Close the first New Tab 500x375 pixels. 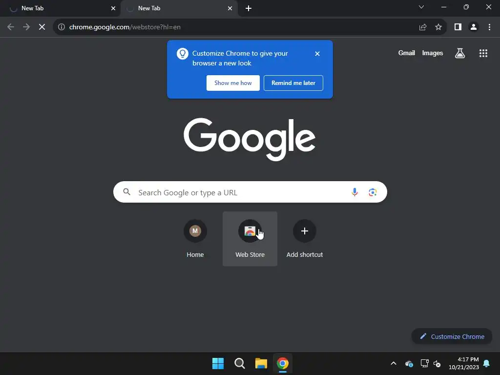pyautogui.click(x=113, y=8)
